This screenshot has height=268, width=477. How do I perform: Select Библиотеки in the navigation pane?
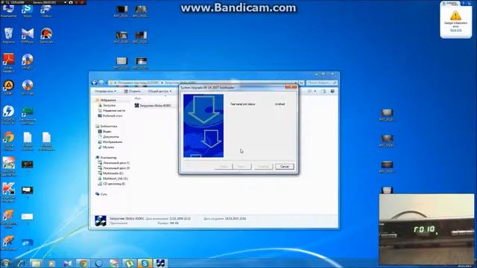click(x=106, y=126)
